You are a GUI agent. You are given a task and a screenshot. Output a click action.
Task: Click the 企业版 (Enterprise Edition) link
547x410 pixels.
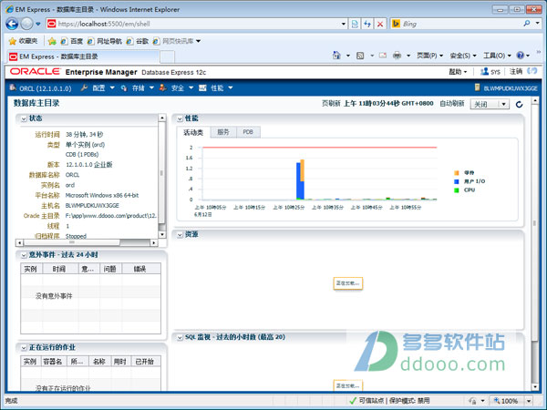(103, 165)
